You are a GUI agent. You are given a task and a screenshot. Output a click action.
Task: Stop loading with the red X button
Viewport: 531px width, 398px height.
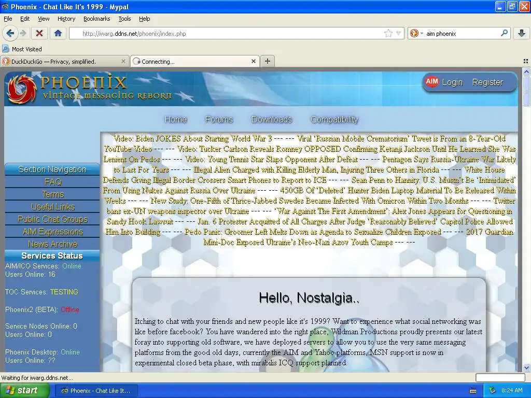click(x=39, y=33)
